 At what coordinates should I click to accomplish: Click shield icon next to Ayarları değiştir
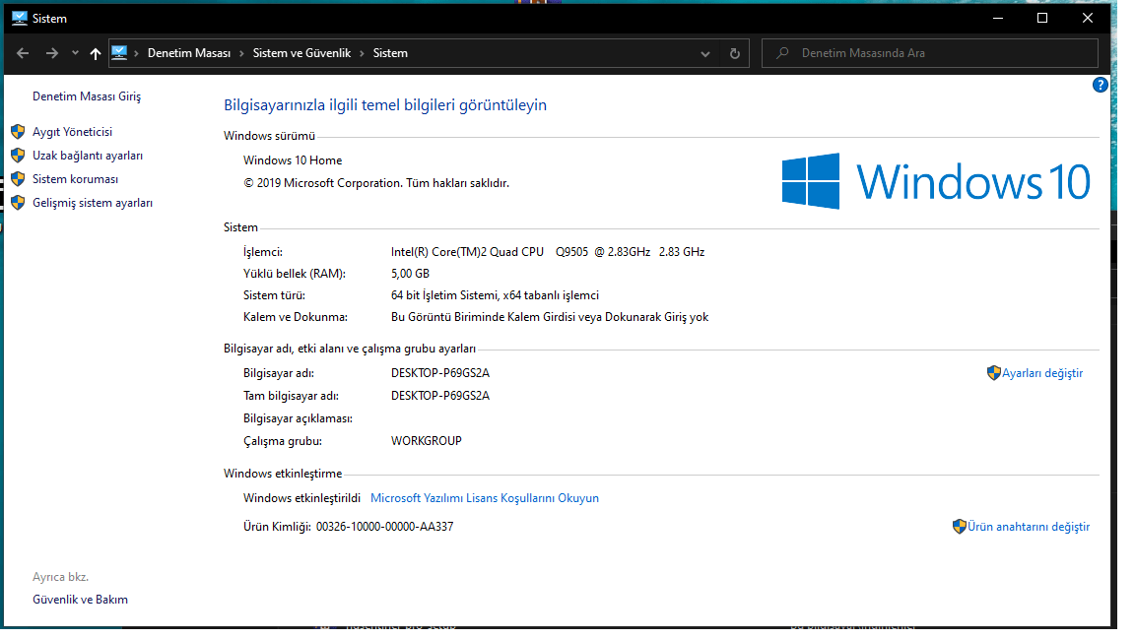pyautogui.click(x=994, y=373)
